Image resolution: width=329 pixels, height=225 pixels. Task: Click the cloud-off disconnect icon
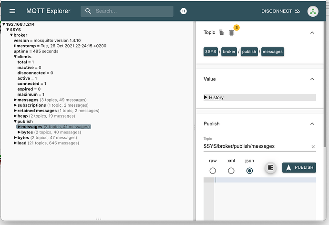298,11
